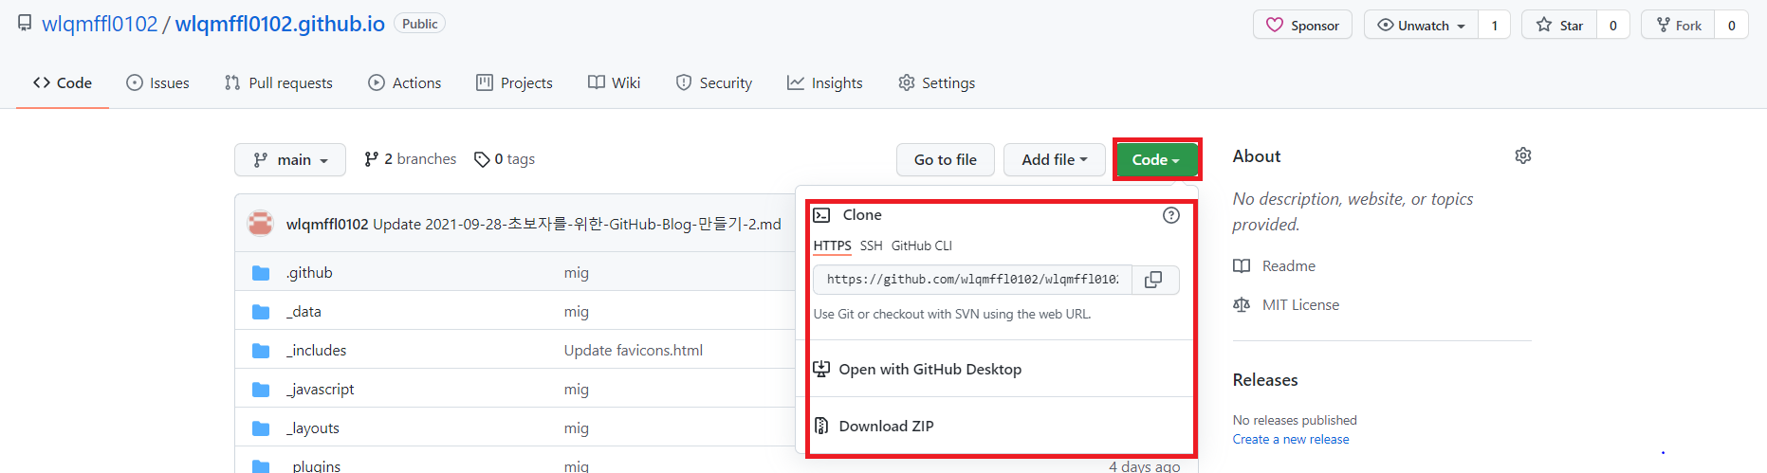This screenshot has height=473, width=1767.
Task: Toggle the green Code dropdown
Action: pyautogui.click(x=1155, y=160)
